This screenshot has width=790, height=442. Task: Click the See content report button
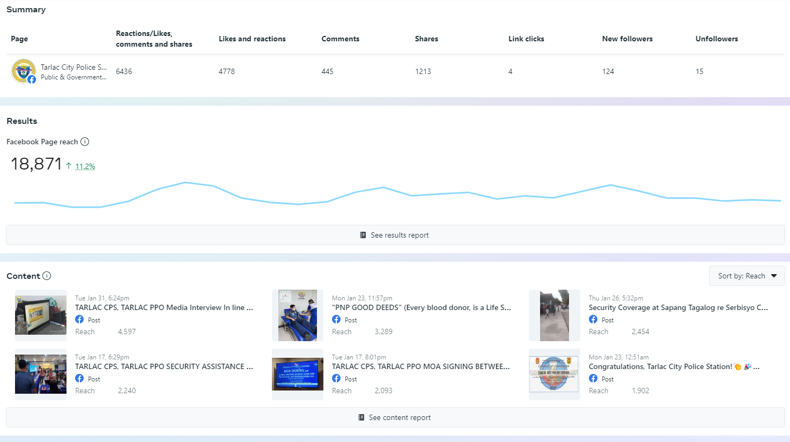point(395,417)
